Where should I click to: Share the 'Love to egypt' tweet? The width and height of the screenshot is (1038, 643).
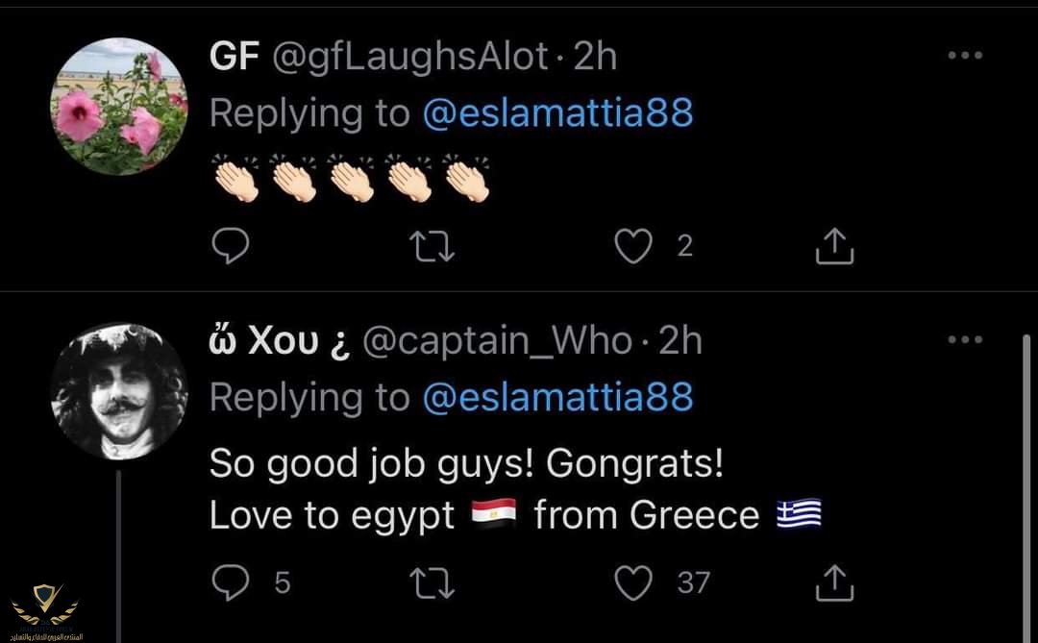point(834,581)
